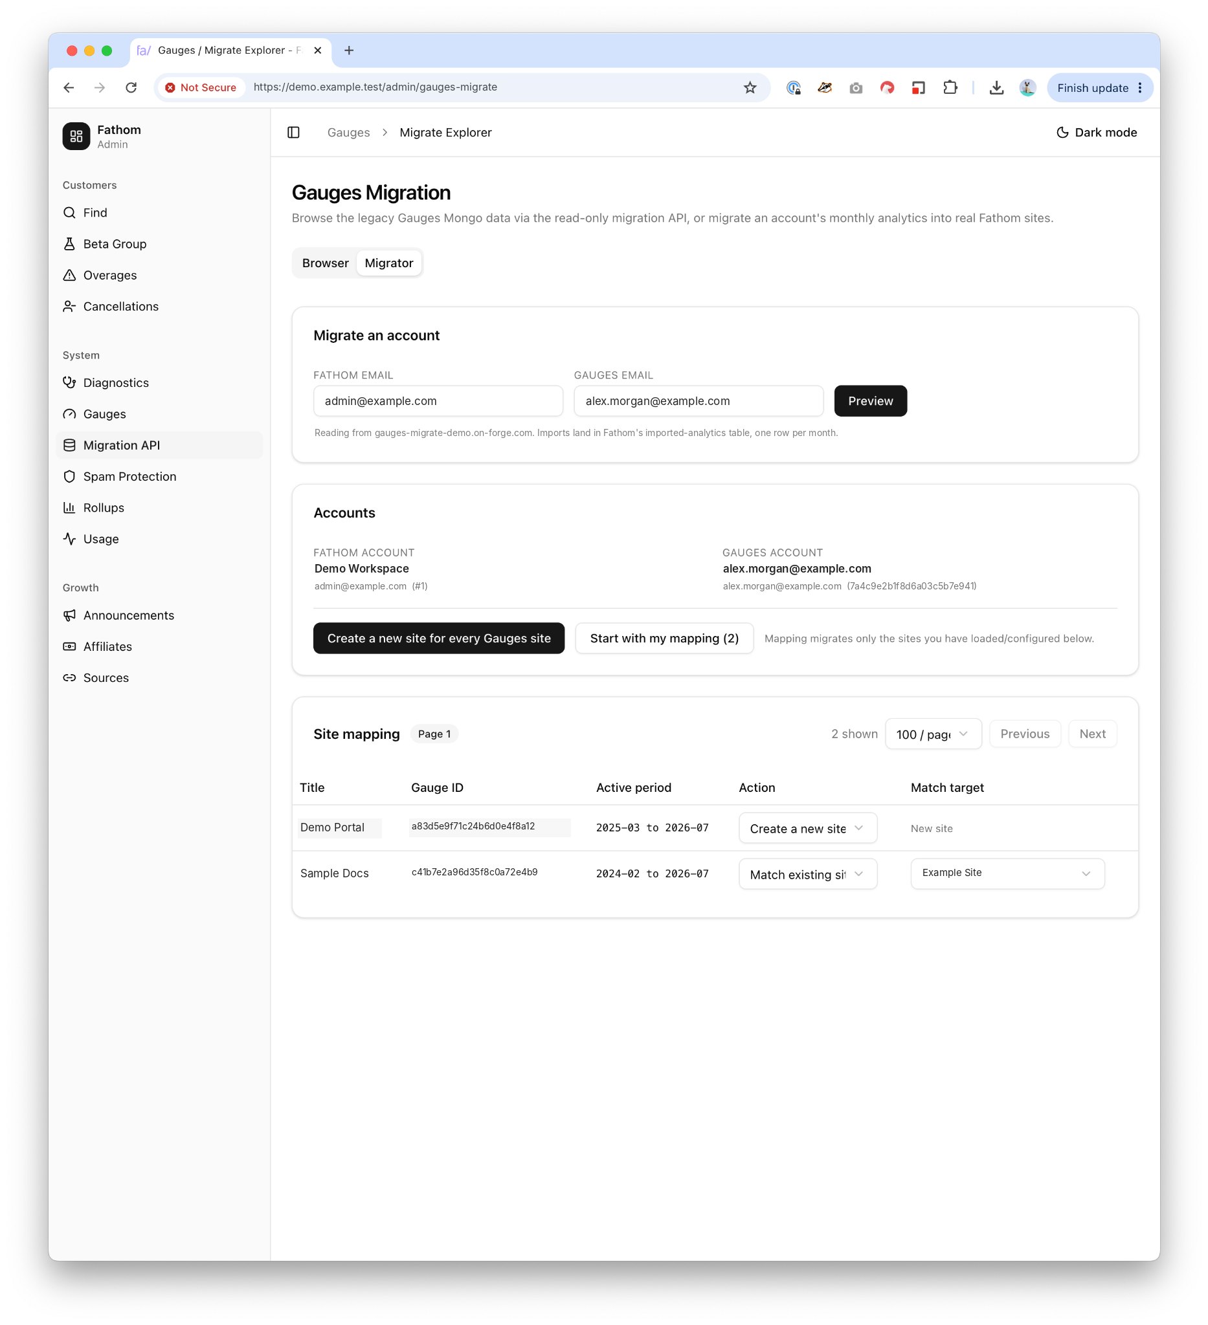1208x1325 pixels.
Task: Open the browser extensions puzzle icon
Action: point(950,87)
